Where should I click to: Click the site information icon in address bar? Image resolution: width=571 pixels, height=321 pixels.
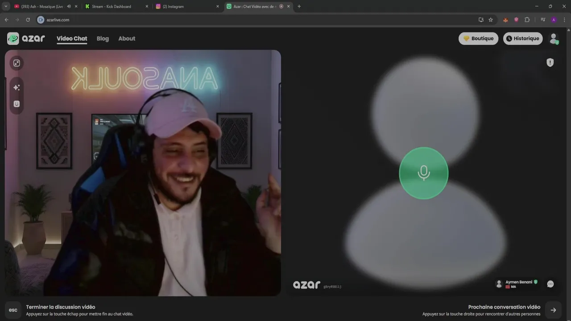coord(41,20)
